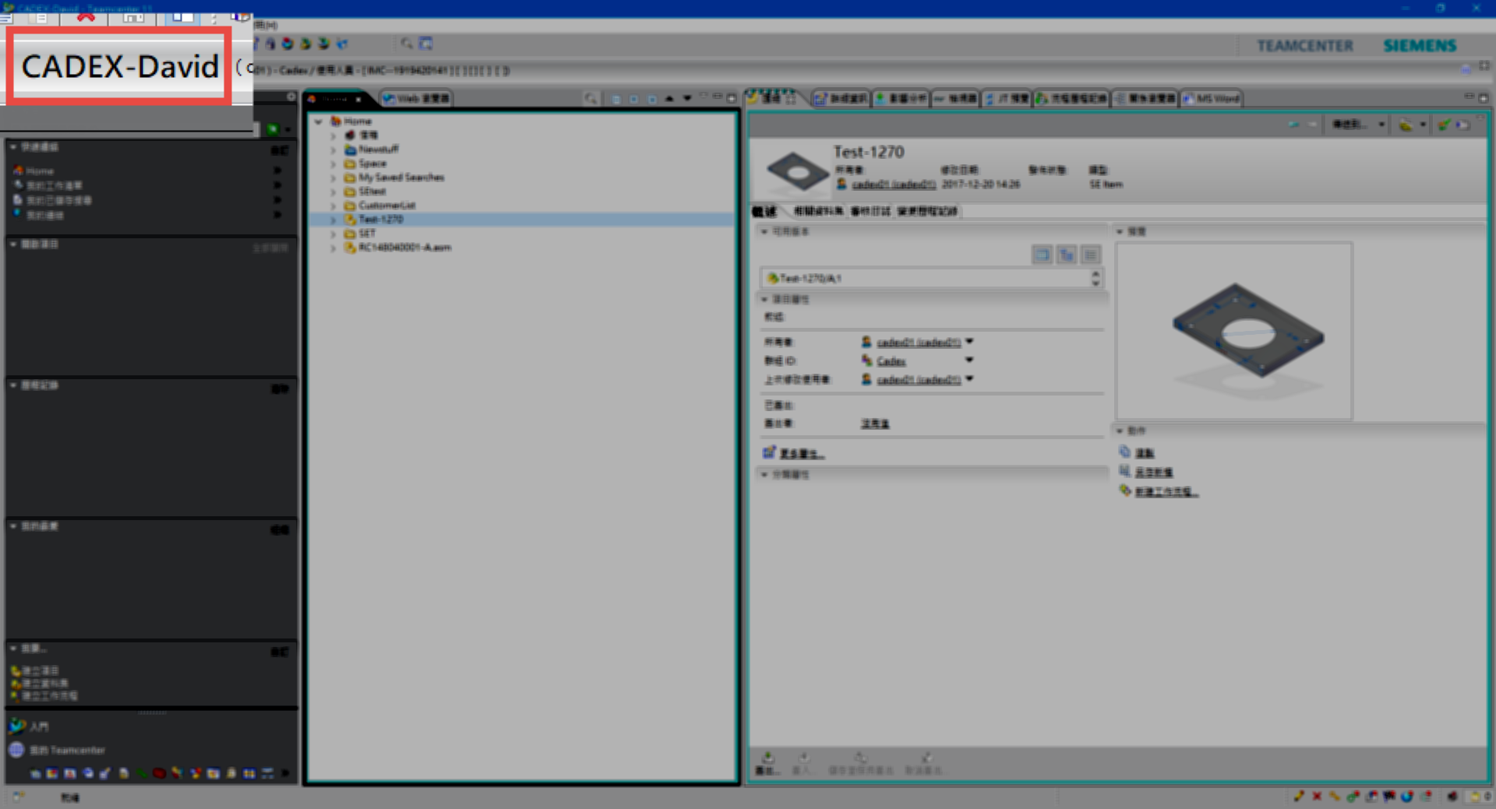
Task: Click the green icon above the quick links panel
Action: point(273,129)
